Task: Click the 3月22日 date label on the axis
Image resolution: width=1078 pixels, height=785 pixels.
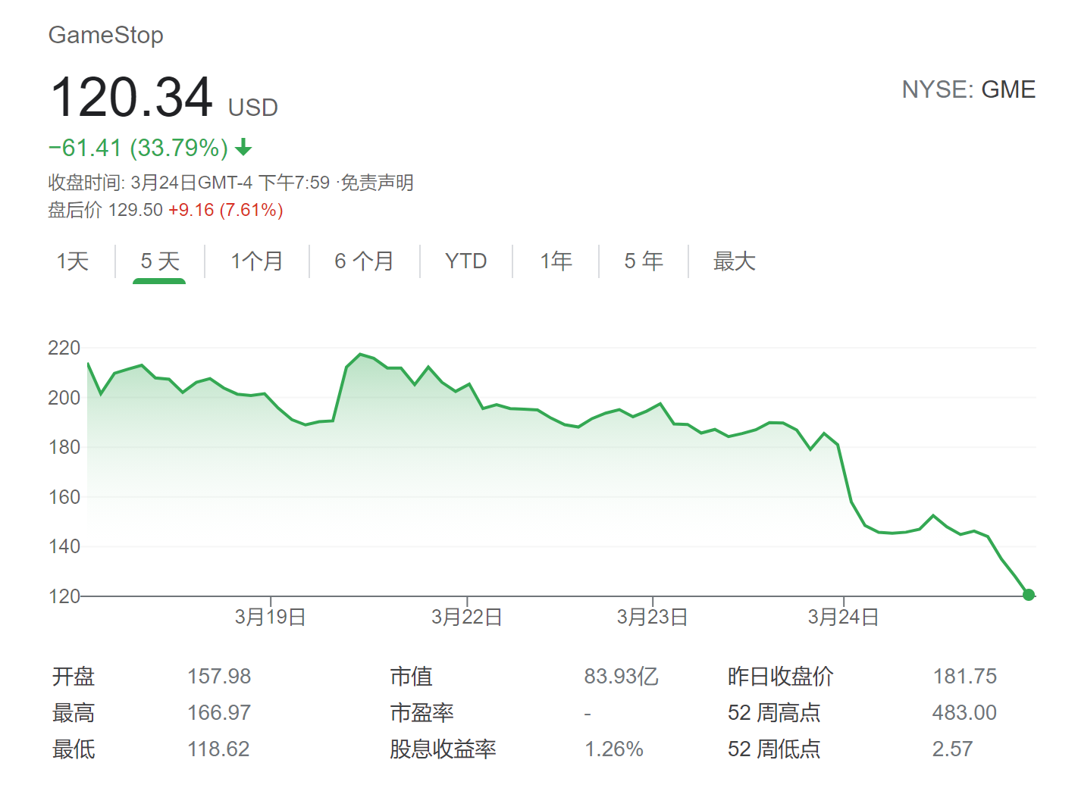Action: click(x=467, y=617)
